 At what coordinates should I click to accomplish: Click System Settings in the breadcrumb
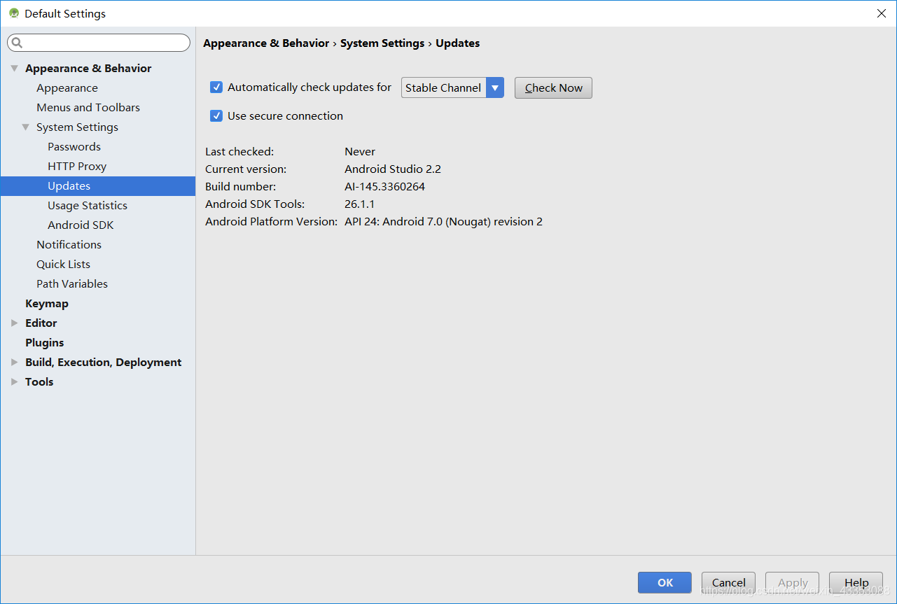tap(382, 43)
